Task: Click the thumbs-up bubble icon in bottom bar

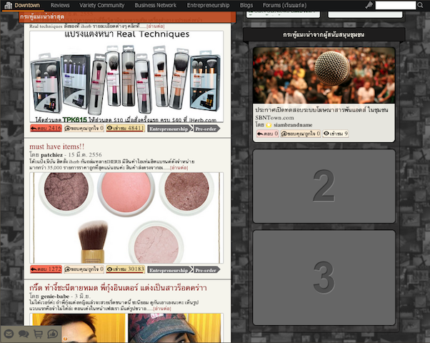Action: click(x=52, y=333)
